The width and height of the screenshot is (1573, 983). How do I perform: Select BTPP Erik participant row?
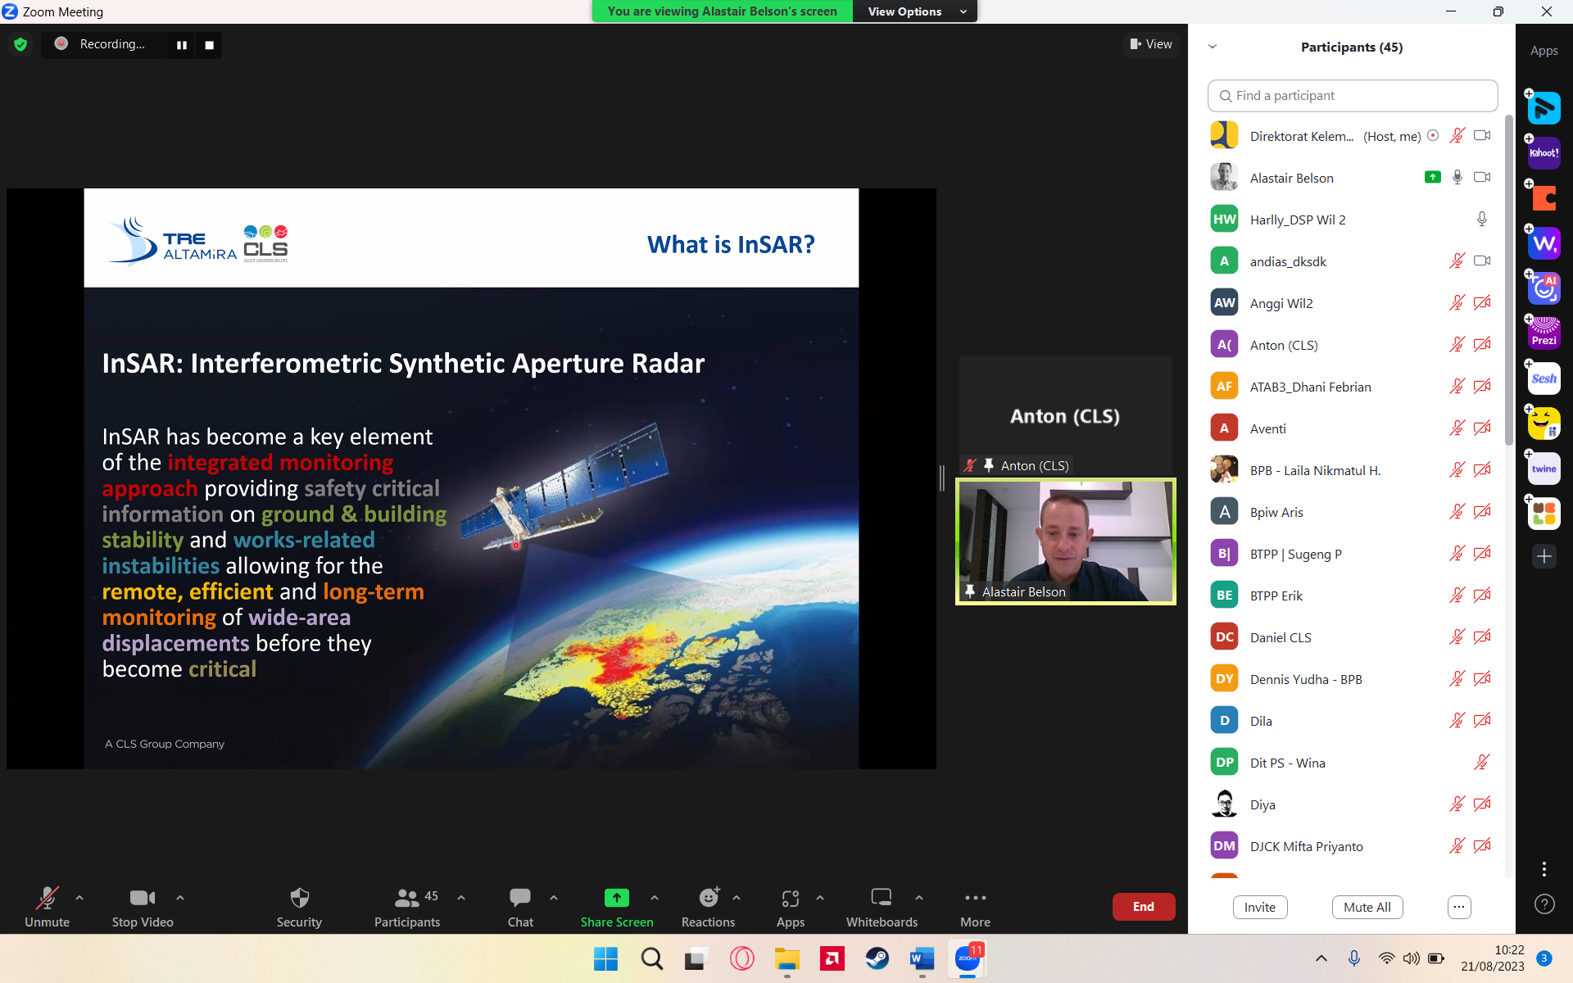[1350, 596]
